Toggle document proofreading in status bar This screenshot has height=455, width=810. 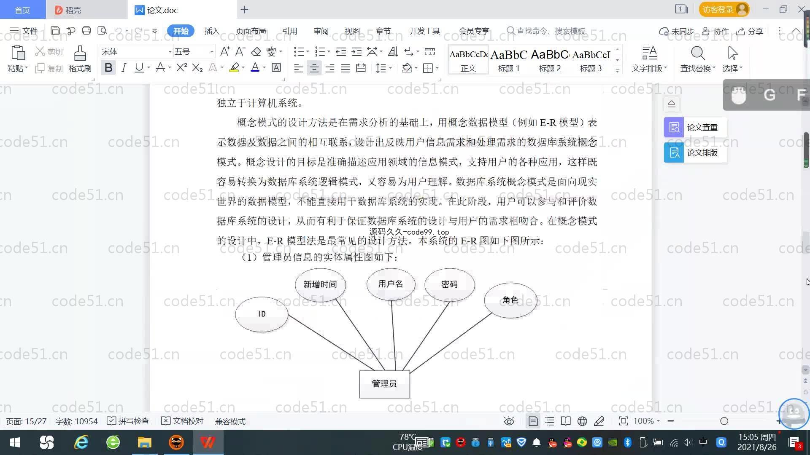(183, 421)
